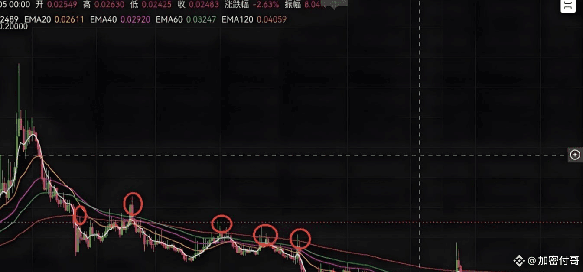Click the @加密付哥 author watermark text
Viewport: 583px width, 272px height.
(x=554, y=261)
